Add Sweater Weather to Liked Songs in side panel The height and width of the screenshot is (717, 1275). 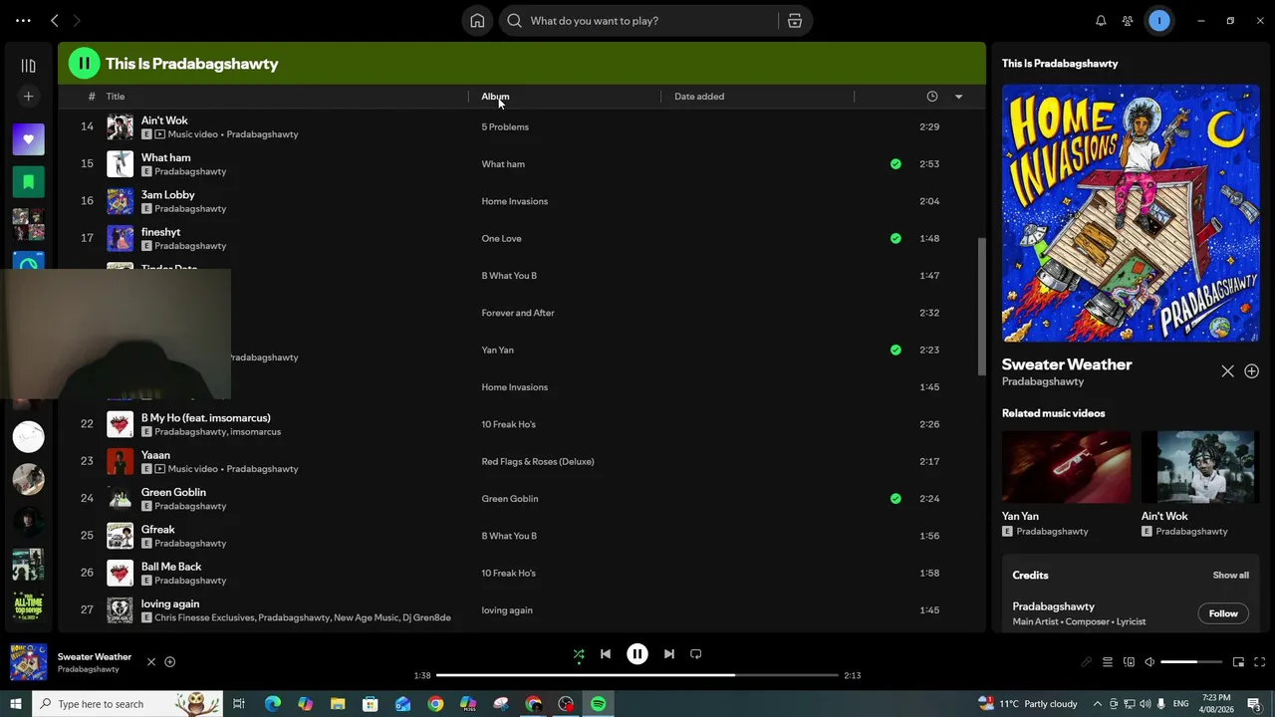tap(1252, 371)
